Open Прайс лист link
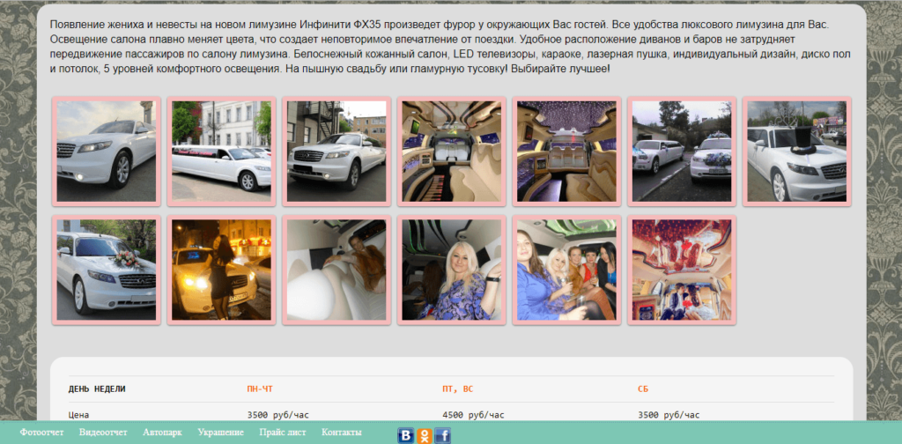 pyautogui.click(x=283, y=433)
